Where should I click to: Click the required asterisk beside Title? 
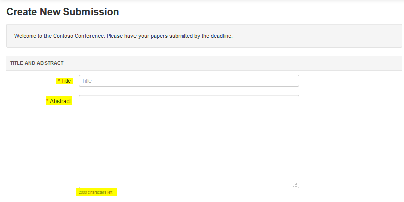pos(59,81)
